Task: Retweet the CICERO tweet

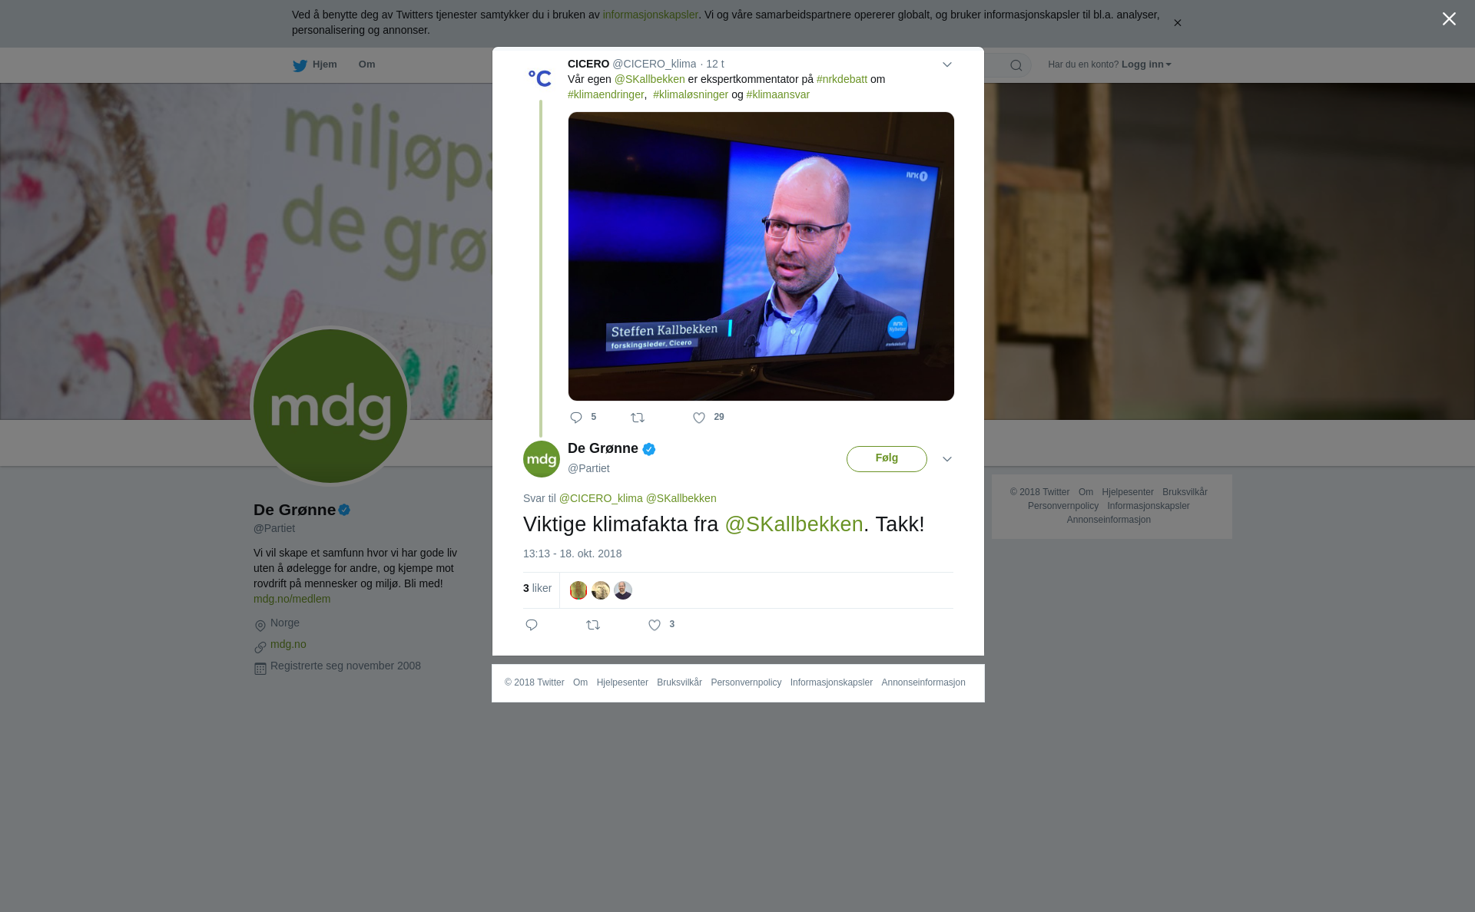Action: (638, 418)
